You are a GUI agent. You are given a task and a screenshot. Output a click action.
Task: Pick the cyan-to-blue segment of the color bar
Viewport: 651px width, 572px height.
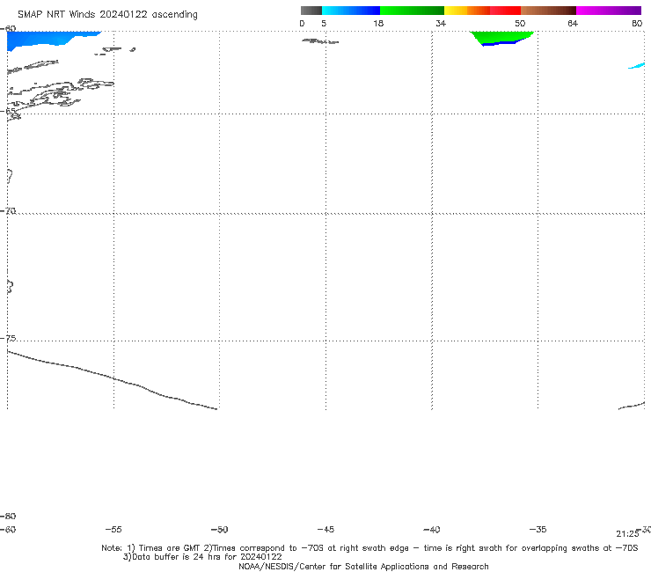[351, 11]
